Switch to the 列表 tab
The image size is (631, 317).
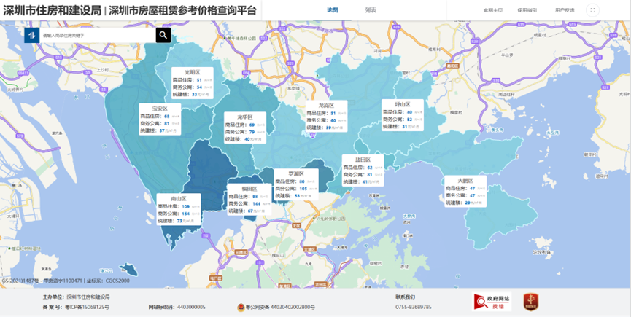[371, 10]
